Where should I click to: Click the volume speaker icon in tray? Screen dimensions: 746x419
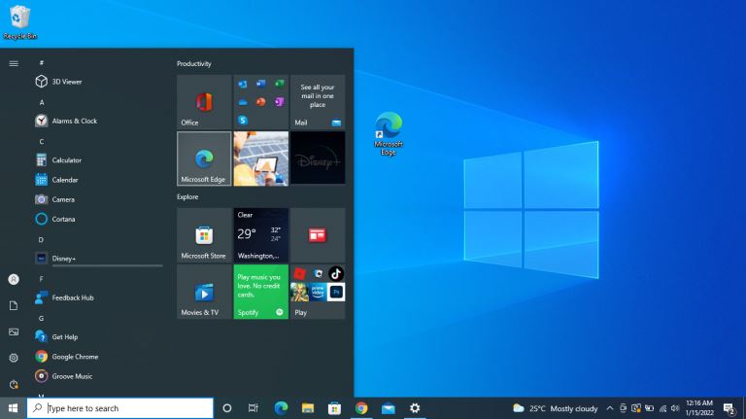point(675,408)
